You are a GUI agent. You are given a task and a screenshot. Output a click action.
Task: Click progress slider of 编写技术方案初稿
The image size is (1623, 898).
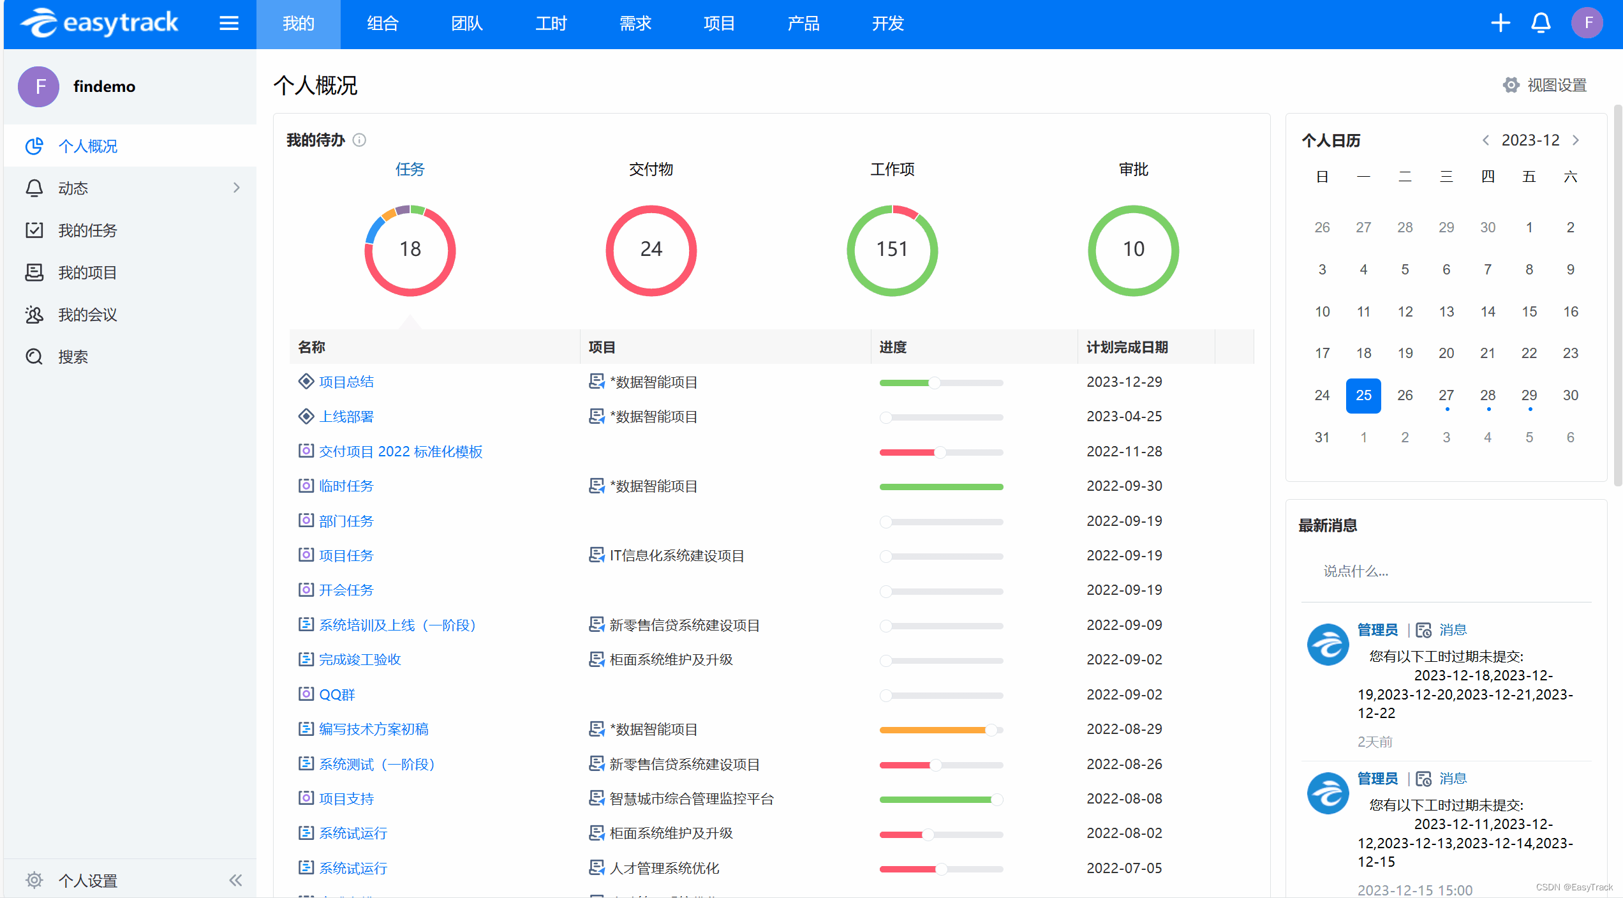click(x=940, y=730)
